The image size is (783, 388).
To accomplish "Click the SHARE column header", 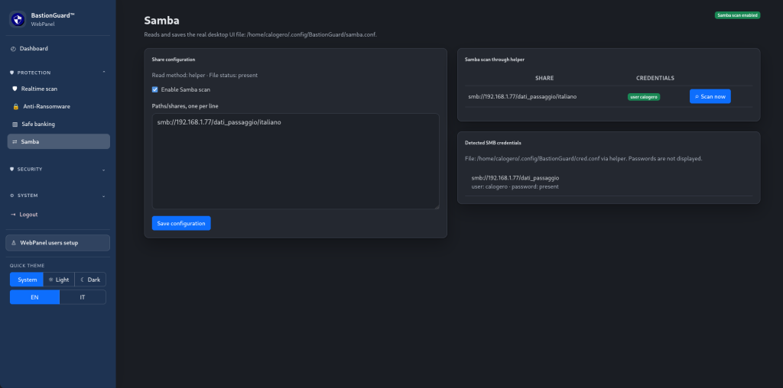I will coord(544,79).
